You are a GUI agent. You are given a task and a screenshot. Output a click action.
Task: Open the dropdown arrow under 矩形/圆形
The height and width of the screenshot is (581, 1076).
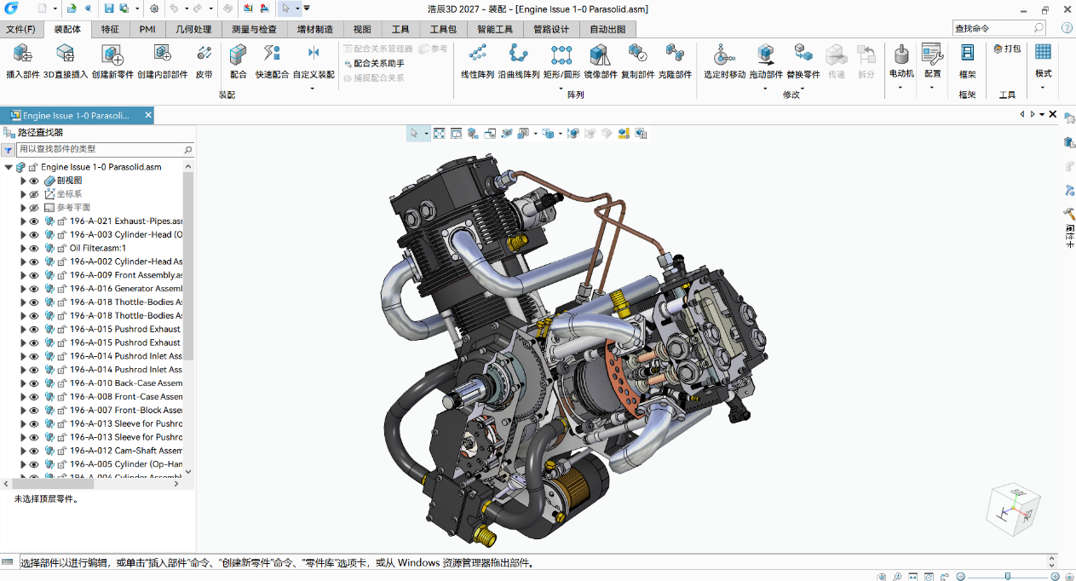[561, 88]
